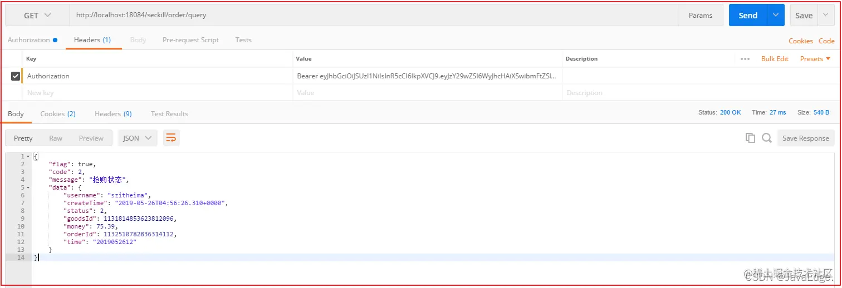The width and height of the screenshot is (842, 288).
Task: Open the JSON format dropdown
Action: click(138, 138)
